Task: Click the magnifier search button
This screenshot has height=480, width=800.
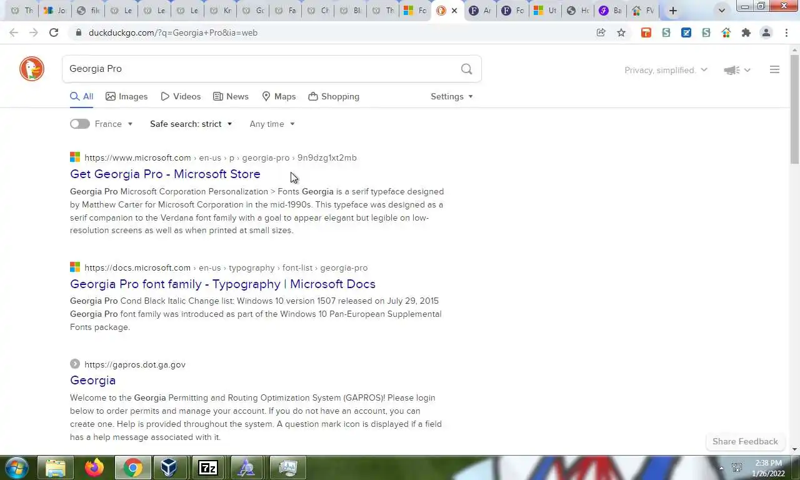Action: coord(466,69)
